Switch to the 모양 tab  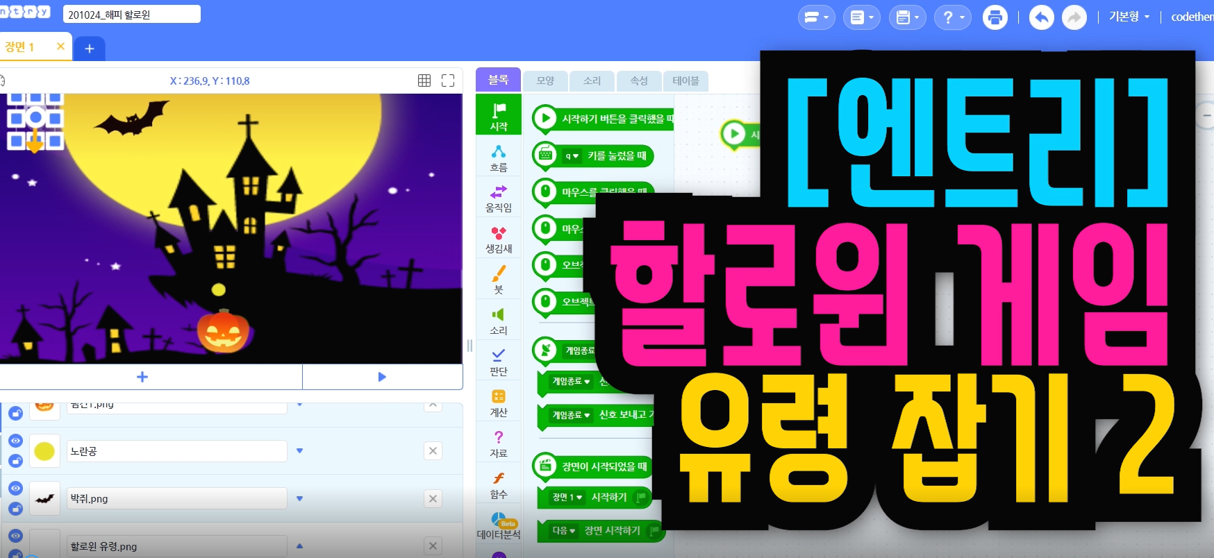pos(545,81)
